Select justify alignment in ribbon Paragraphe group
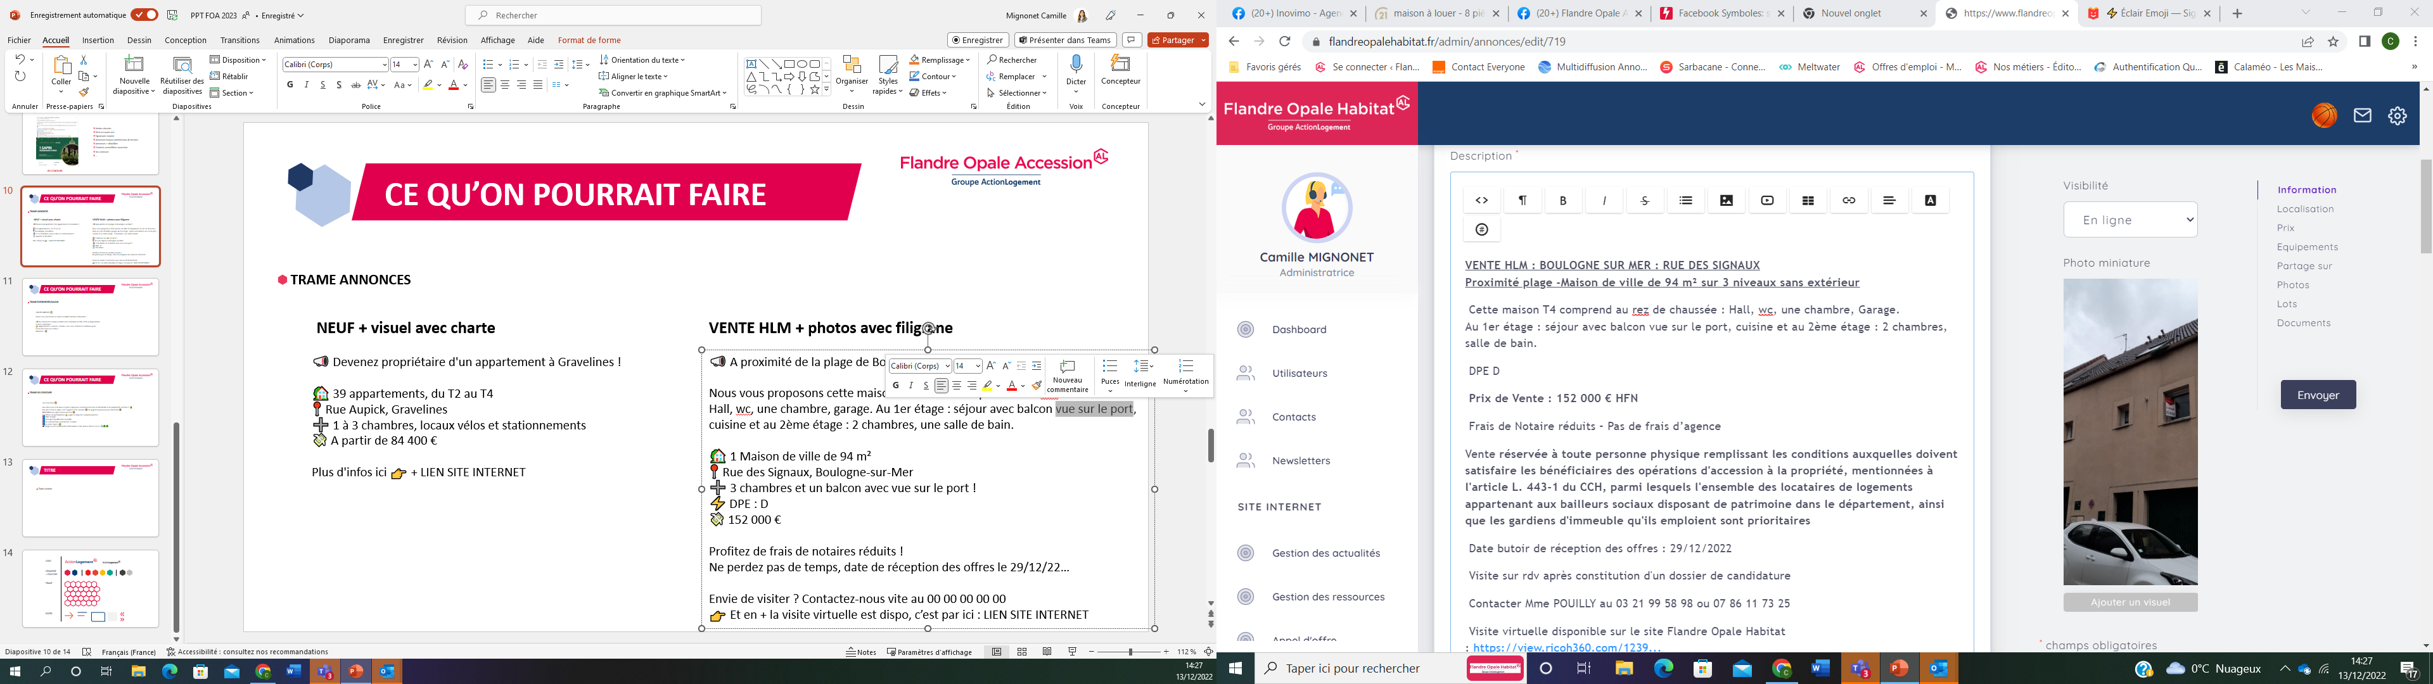This screenshot has height=684, width=2433. click(x=537, y=85)
